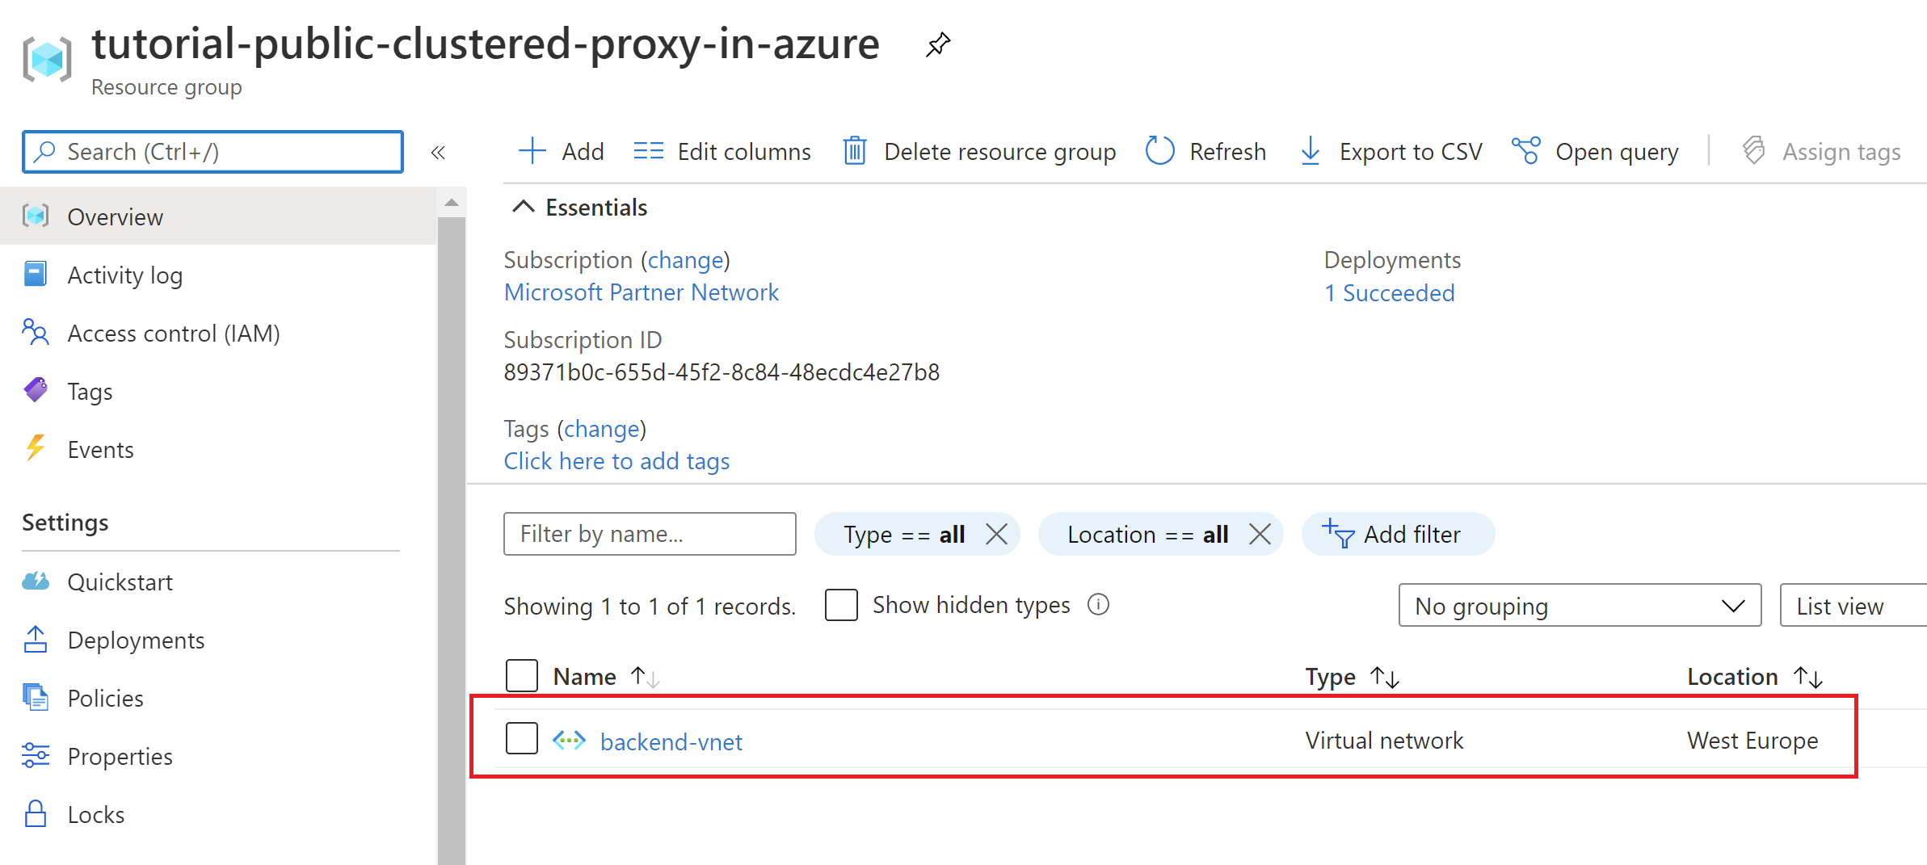Go to Activity log

124,275
